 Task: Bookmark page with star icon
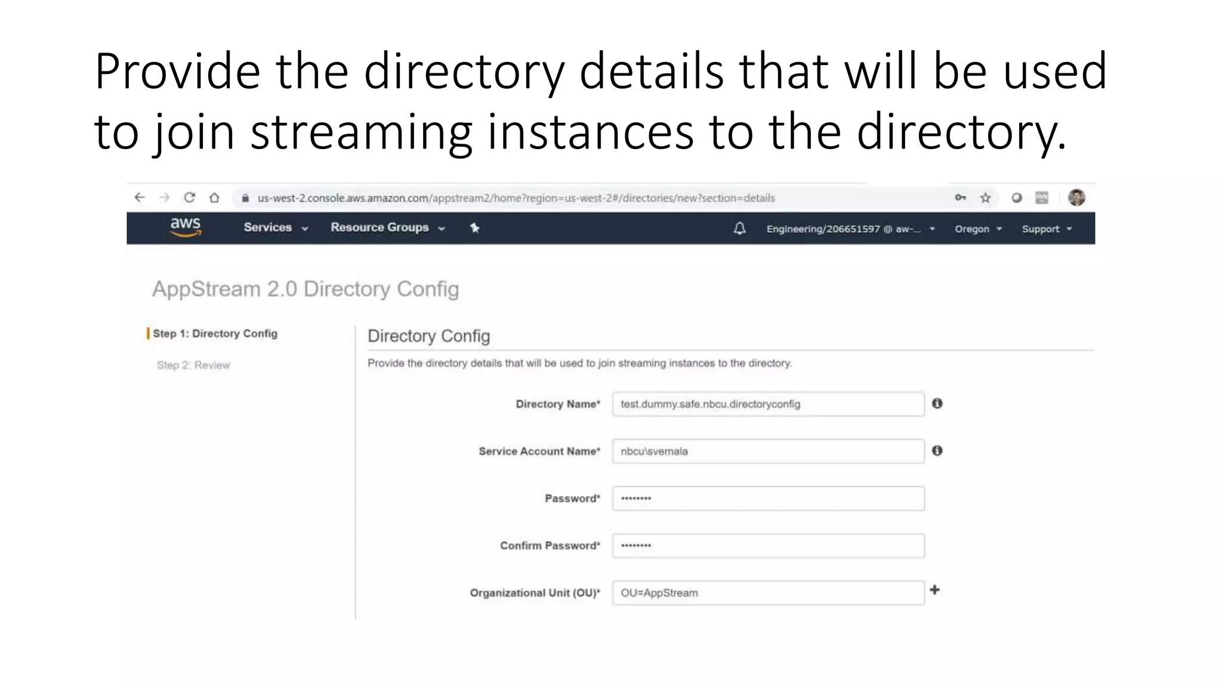tap(986, 197)
